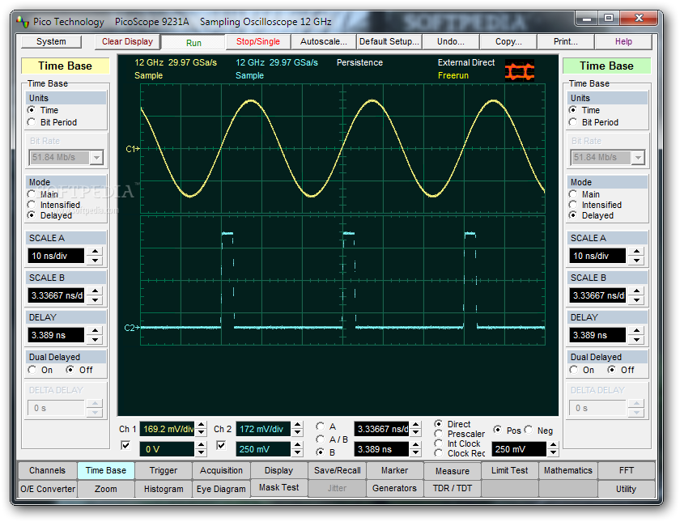Increase right panel DELAY up arrow

(636, 330)
